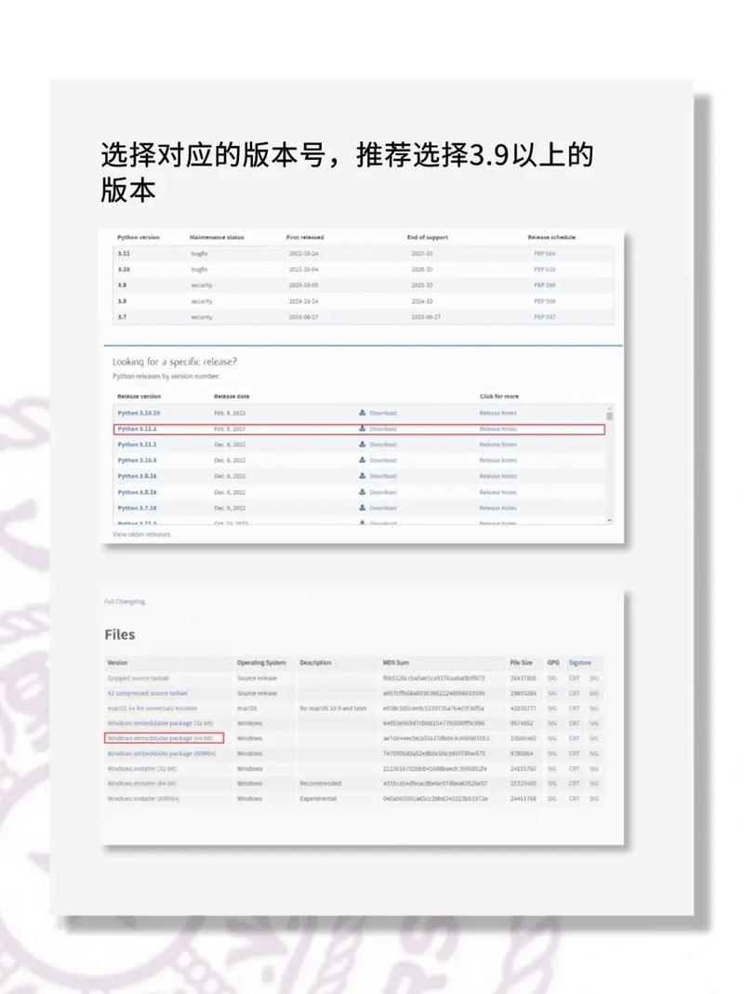
Task: Click the download icon for Python 3.10.9
Action: click(x=363, y=460)
